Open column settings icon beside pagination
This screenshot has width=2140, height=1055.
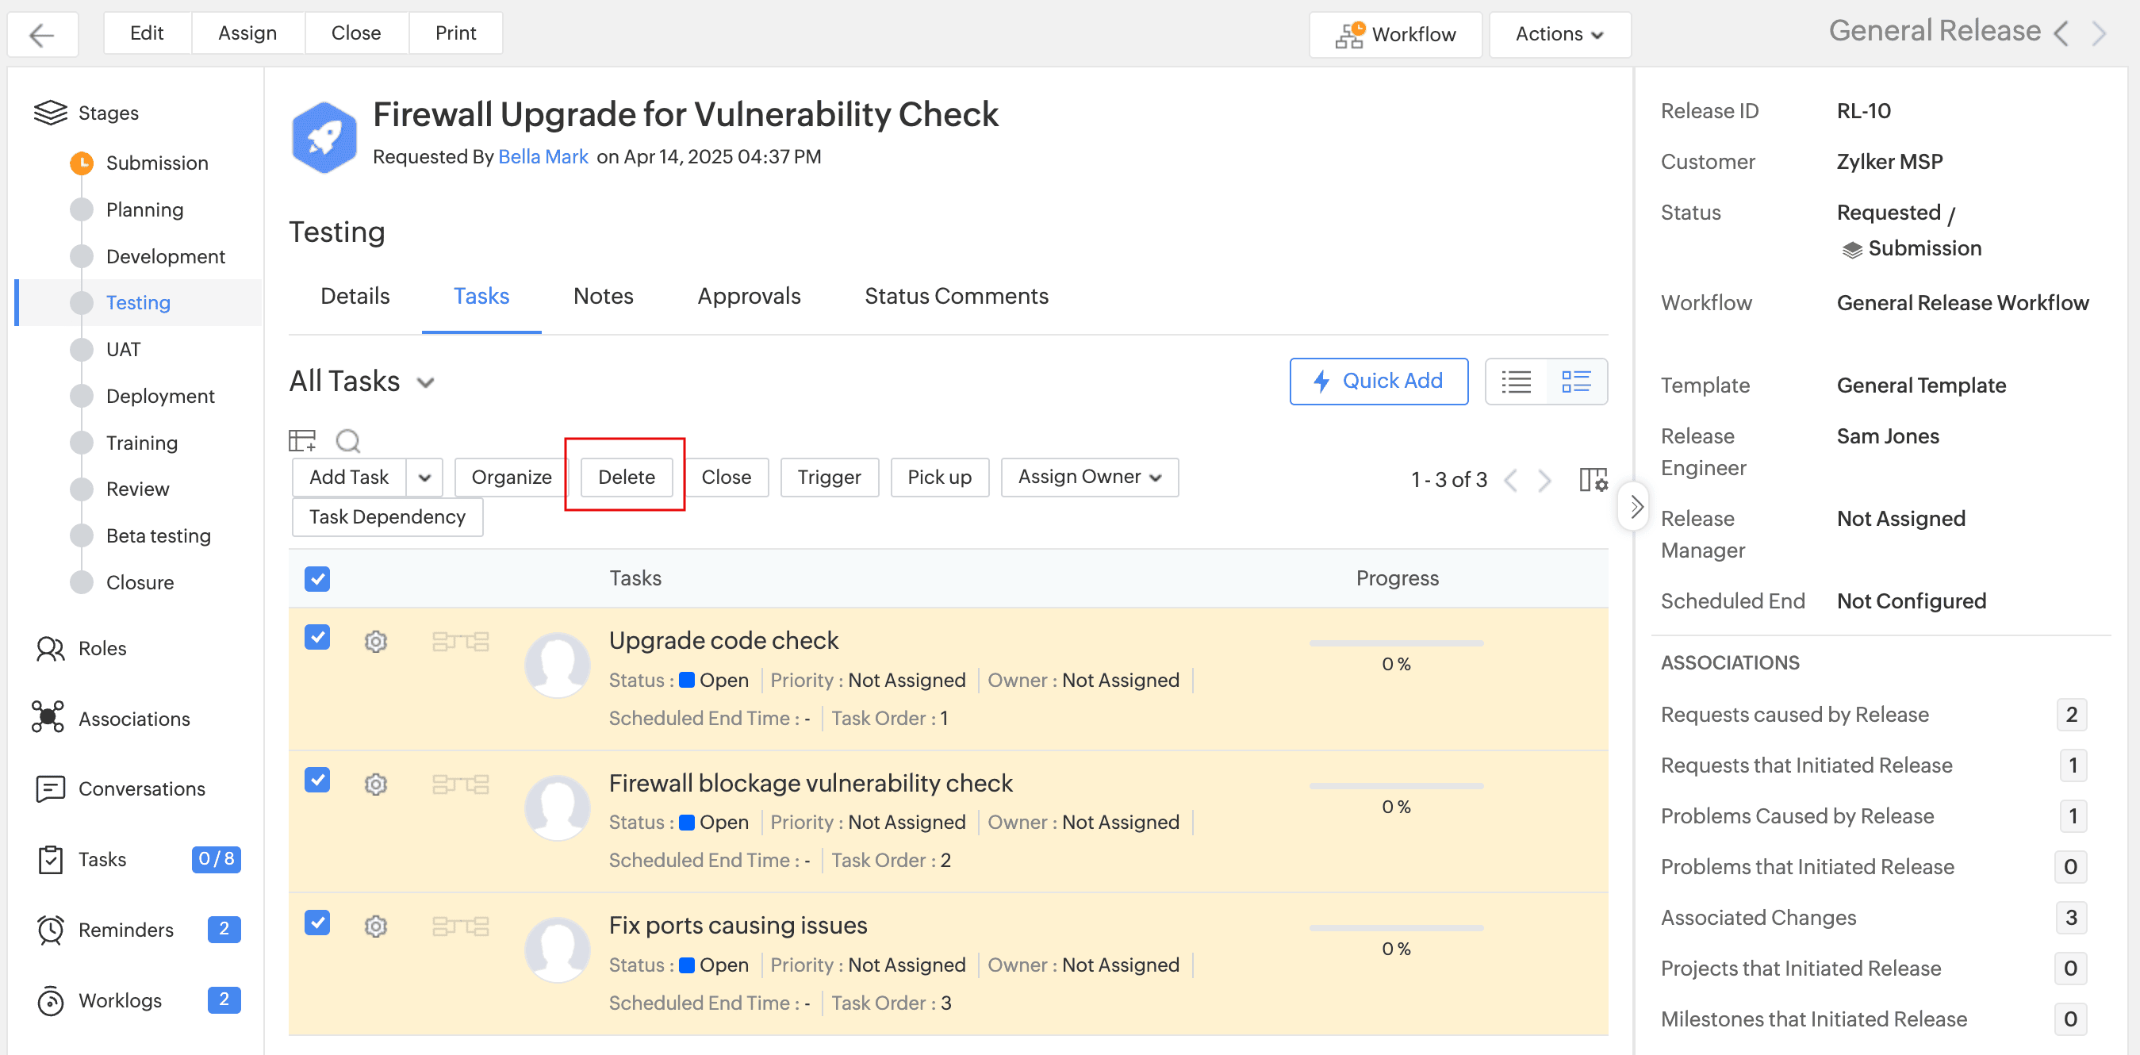pos(1593,479)
